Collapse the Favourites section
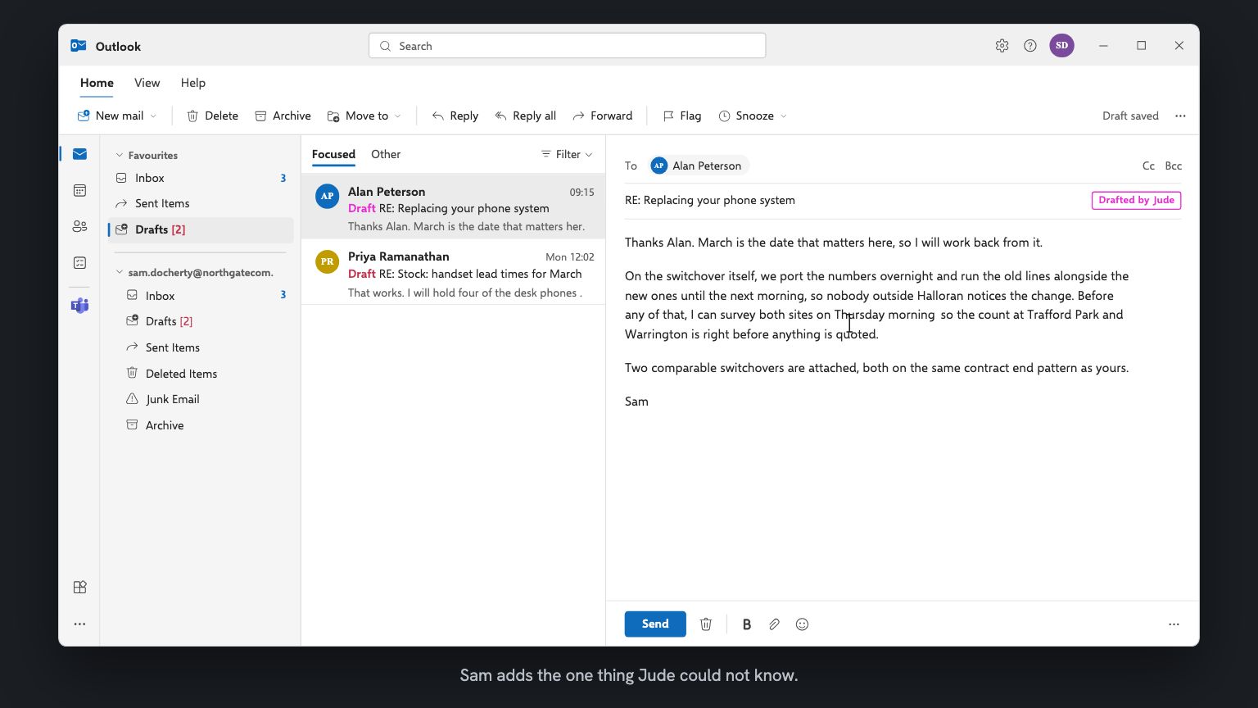This screenshot has width=1258, height=708. pyautogui.click(x=119, y=155)
